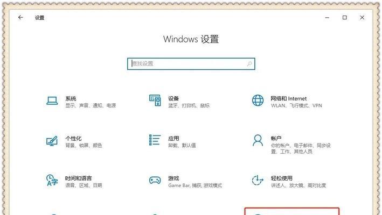Click the text 显示、声音、通知、电源
The image size is (382, 215).
click(x=91, y=105)
